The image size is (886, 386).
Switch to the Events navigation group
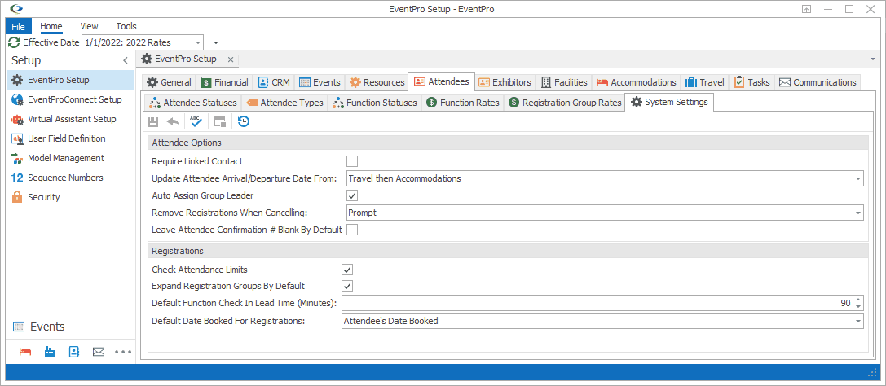pyautogui.click(x=71, y=327)
